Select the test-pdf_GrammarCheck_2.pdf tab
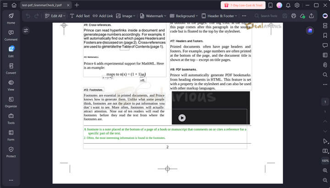330x188 pixels. pos(42,5)
